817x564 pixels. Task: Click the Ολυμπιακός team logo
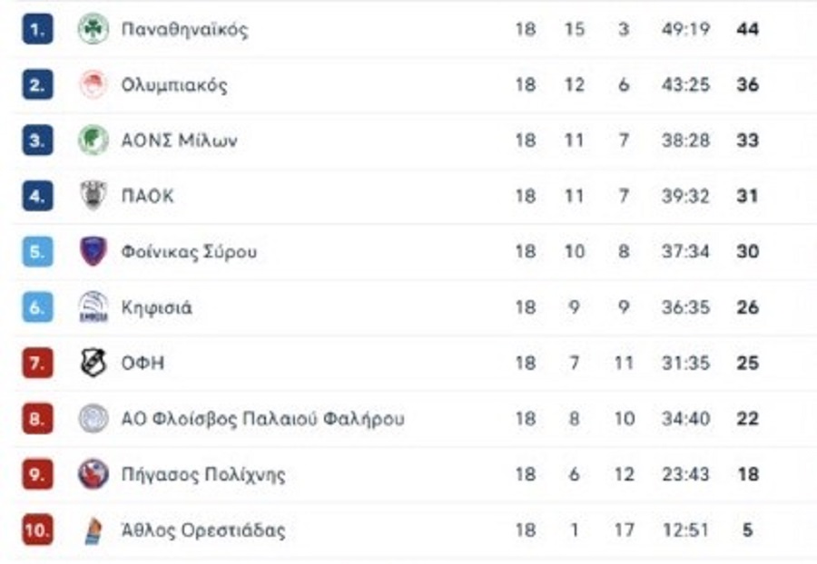tap(93, 85)
